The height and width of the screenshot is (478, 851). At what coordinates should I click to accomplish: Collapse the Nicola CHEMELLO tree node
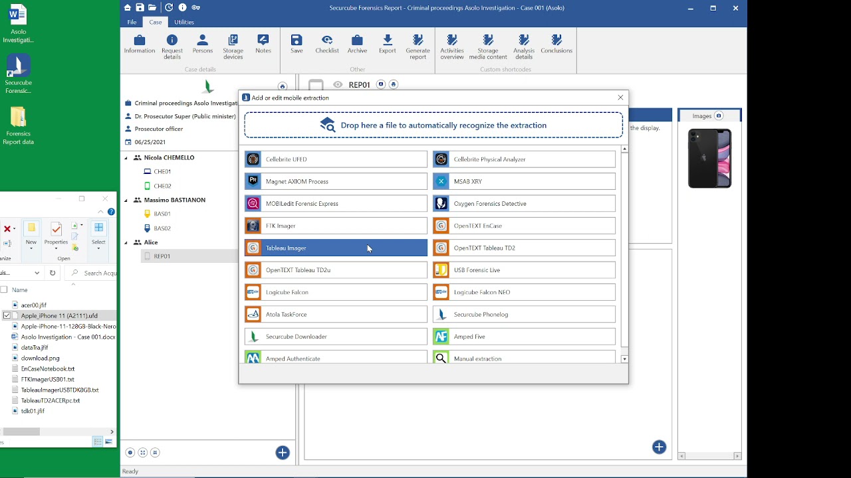click(x=126, y=158)
